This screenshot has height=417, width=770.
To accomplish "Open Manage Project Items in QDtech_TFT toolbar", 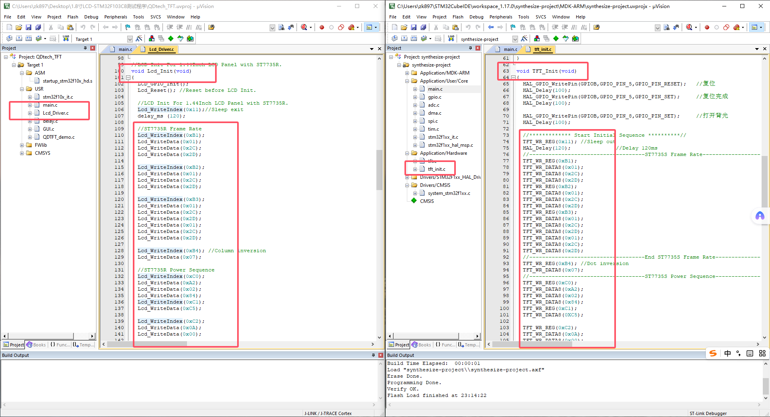I will point(152,38).
